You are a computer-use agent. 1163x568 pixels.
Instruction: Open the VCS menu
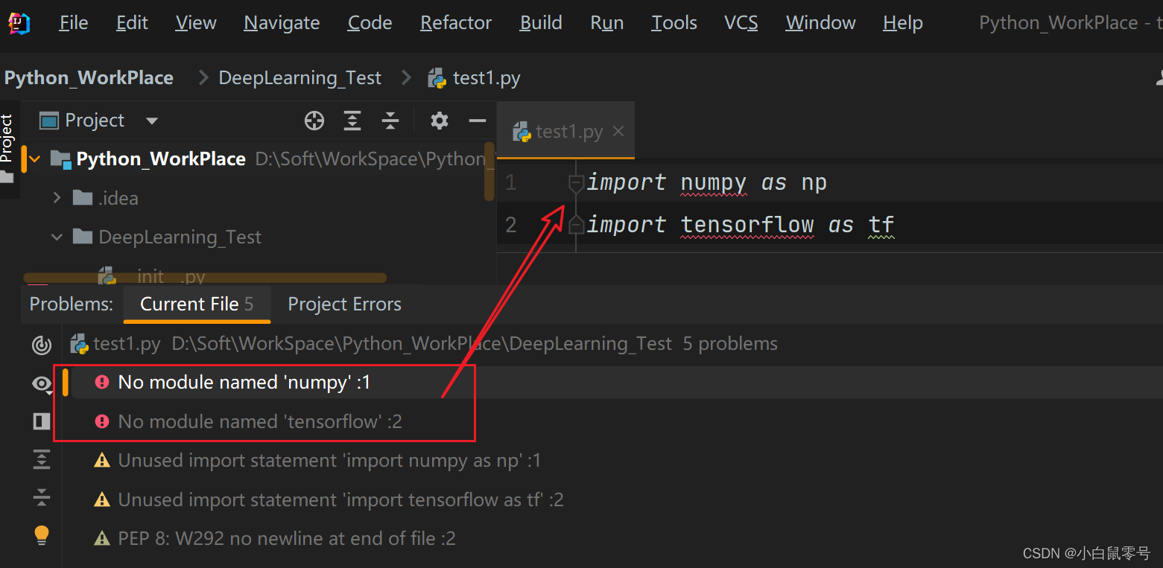point(741,23)
